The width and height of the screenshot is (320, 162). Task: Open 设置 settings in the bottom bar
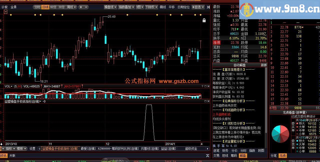(32, 148)
